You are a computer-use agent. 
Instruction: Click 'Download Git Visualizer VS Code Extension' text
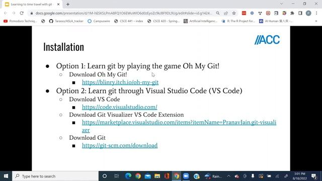(x=126, y=115)
